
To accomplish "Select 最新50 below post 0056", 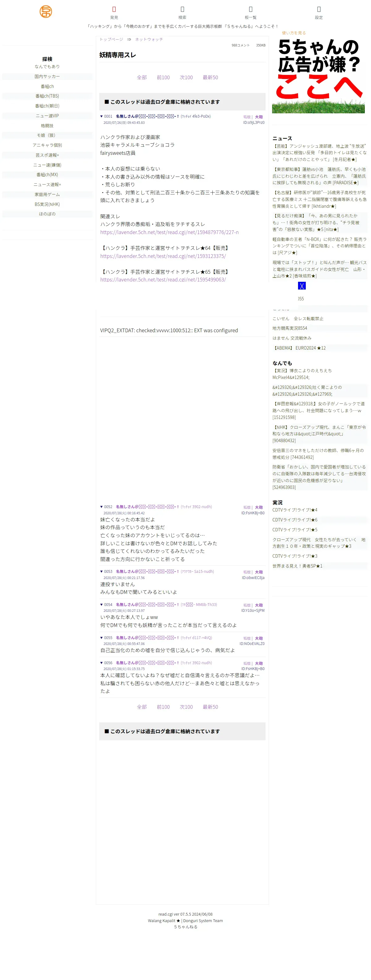I will coord(210,707).
